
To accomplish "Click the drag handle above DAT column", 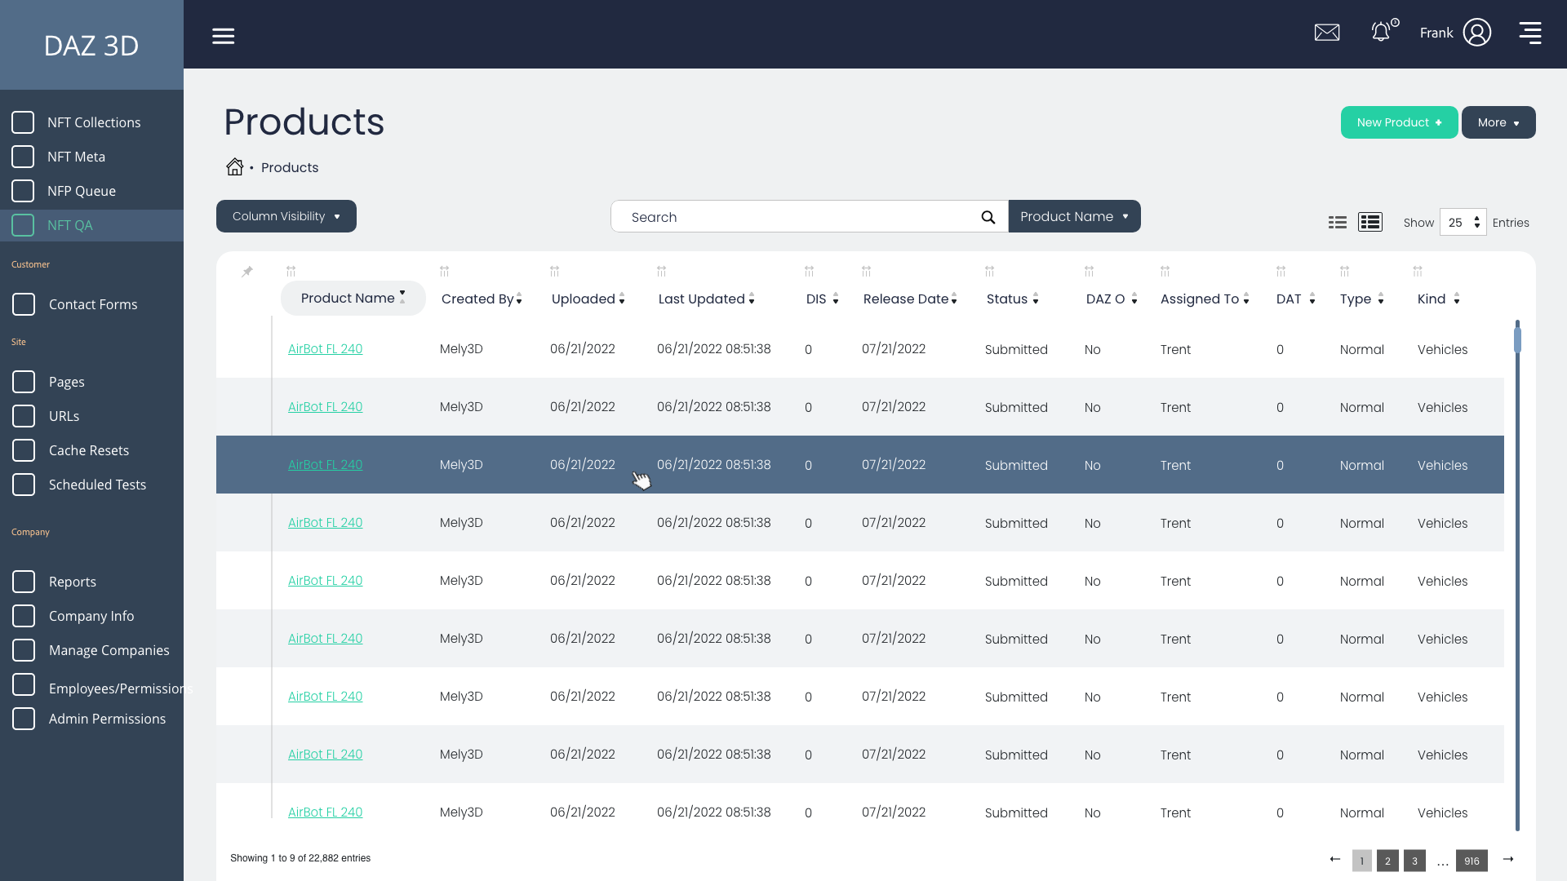I will coord(1281,271).
